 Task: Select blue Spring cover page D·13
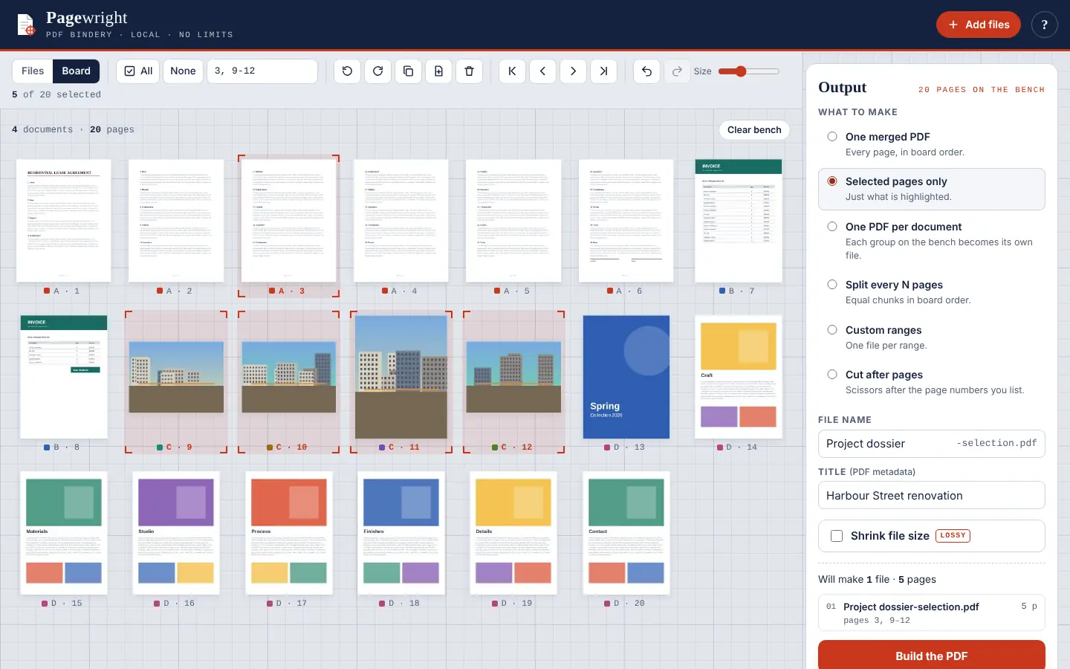coord(626,377)
